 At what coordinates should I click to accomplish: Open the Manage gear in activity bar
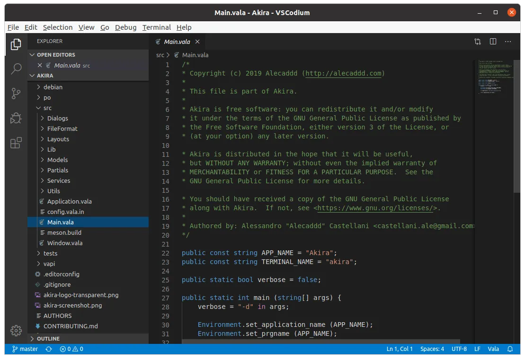coord(16,331)
